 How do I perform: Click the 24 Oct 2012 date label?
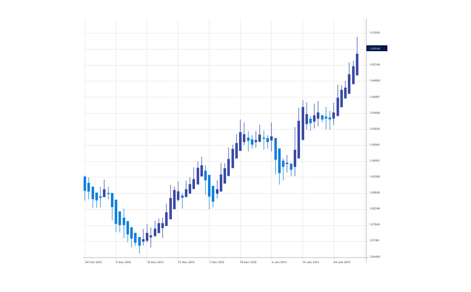coord(93,262)
